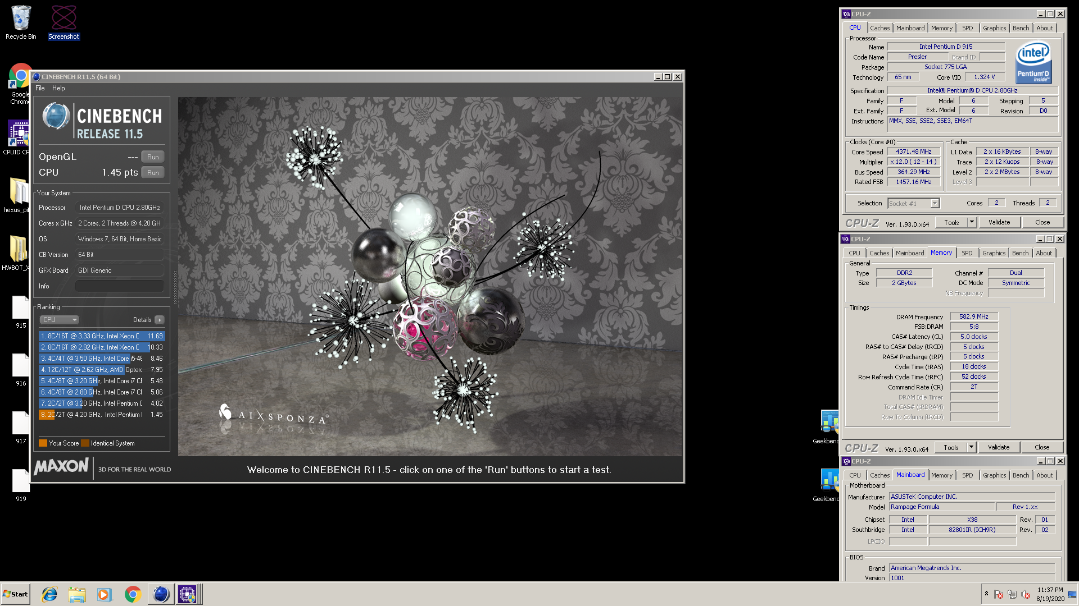
Task: Click the Cinebench render preview image
Action: 430,276
